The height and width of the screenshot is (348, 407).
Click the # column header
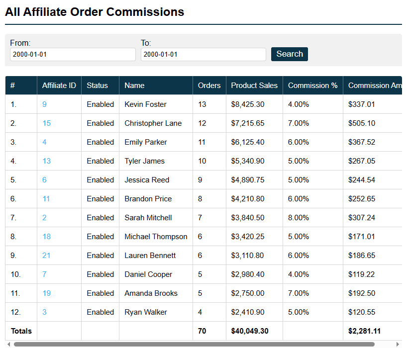(21, 86)
